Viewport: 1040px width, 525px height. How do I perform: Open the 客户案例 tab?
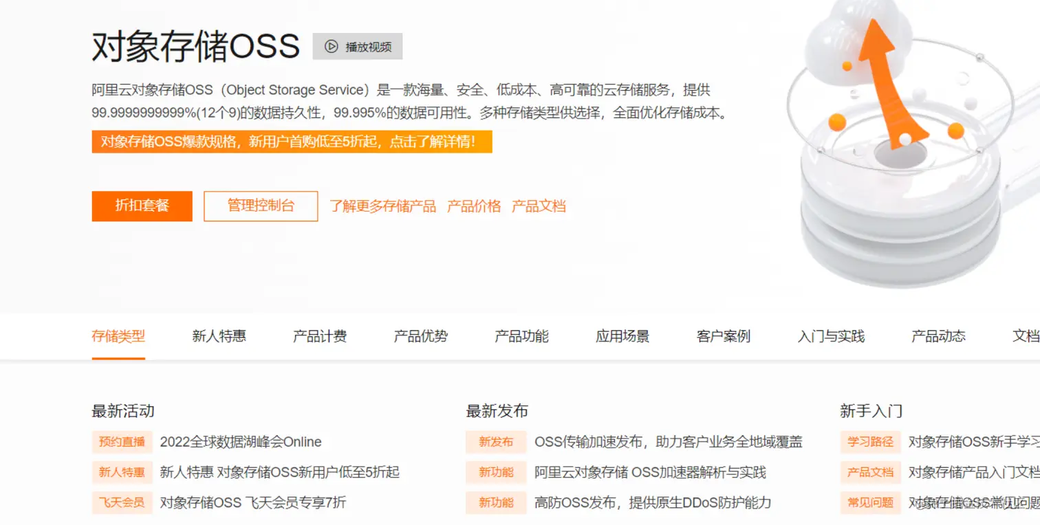coord(723,336)
